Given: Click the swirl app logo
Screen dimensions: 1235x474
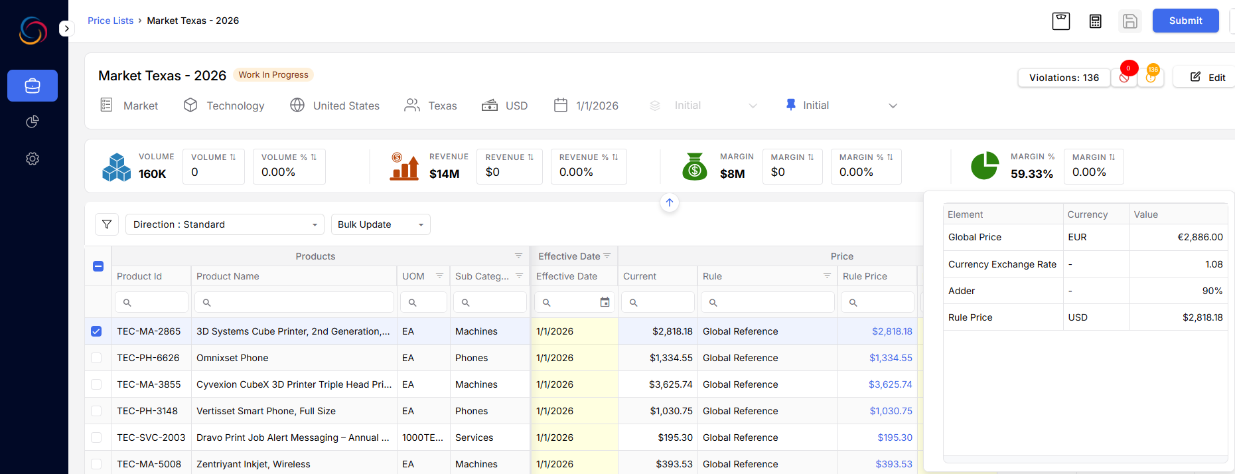Looking at the screenshot, I should [33, 31].
